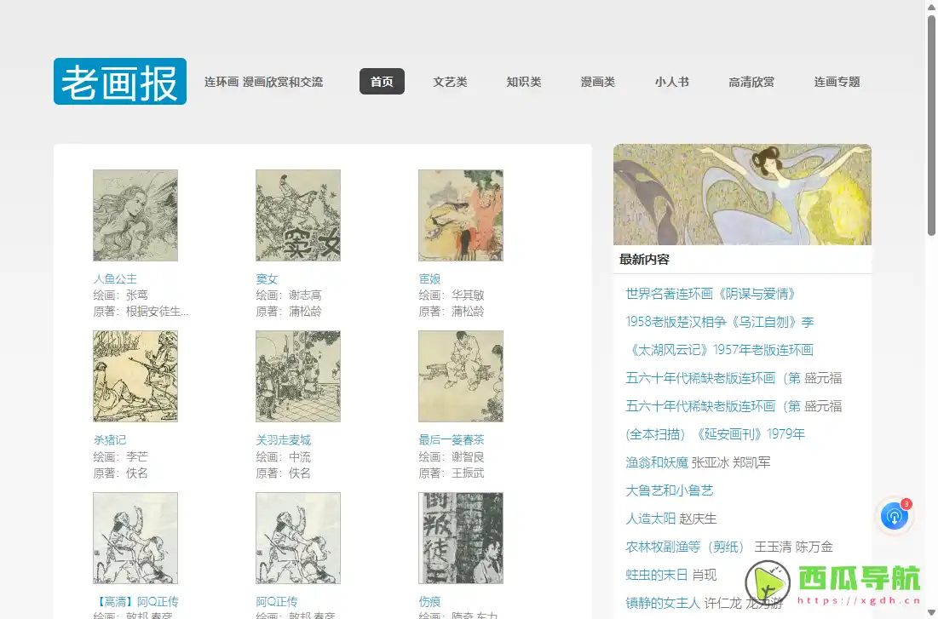Click the 宦娘 title link
Viewport: 938px width, 619px height.
429,278
